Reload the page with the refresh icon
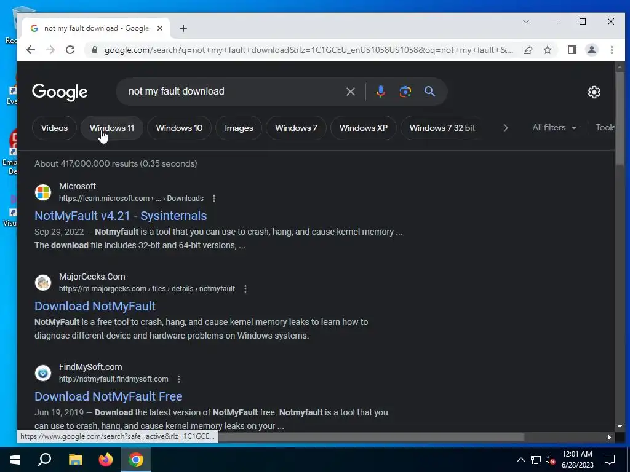630x472 pixels. (70, 50)
